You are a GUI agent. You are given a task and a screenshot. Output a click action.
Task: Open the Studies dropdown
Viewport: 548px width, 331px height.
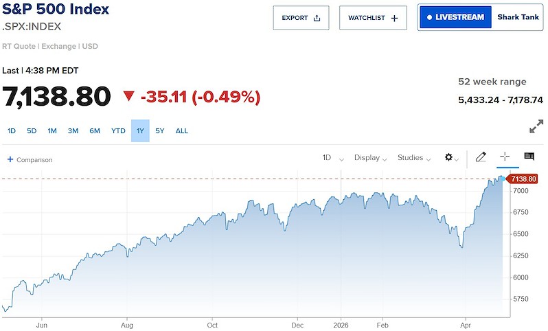point(413,158)
